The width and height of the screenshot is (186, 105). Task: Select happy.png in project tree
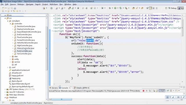[x=16, y=78]
